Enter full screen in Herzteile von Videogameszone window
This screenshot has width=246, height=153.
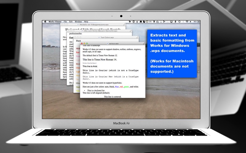(124, 24)
